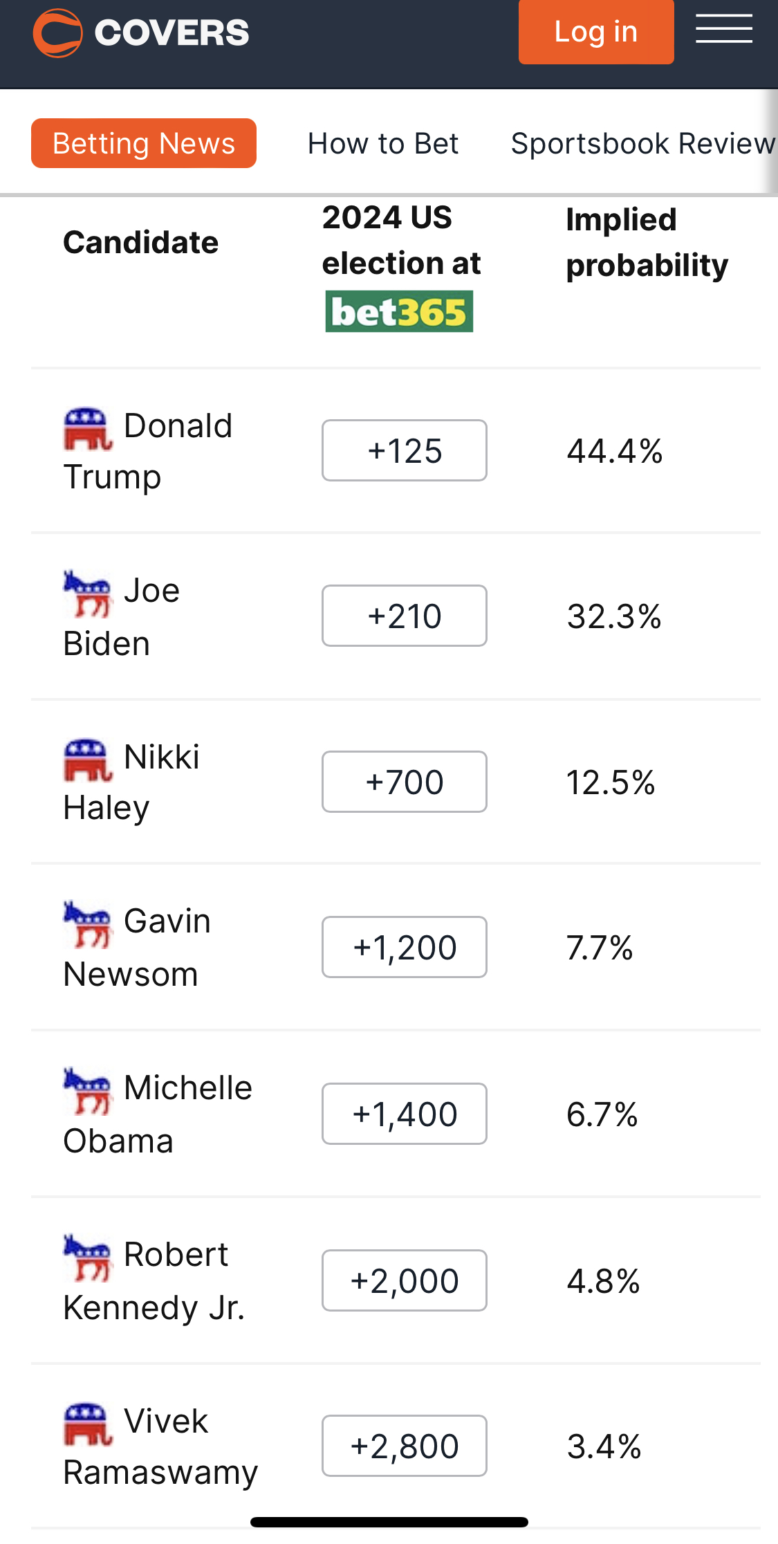Tap Michelle Obama +1,400 odds box
The height and width of the screenshot is (1544, 778).
[405, 1114]
